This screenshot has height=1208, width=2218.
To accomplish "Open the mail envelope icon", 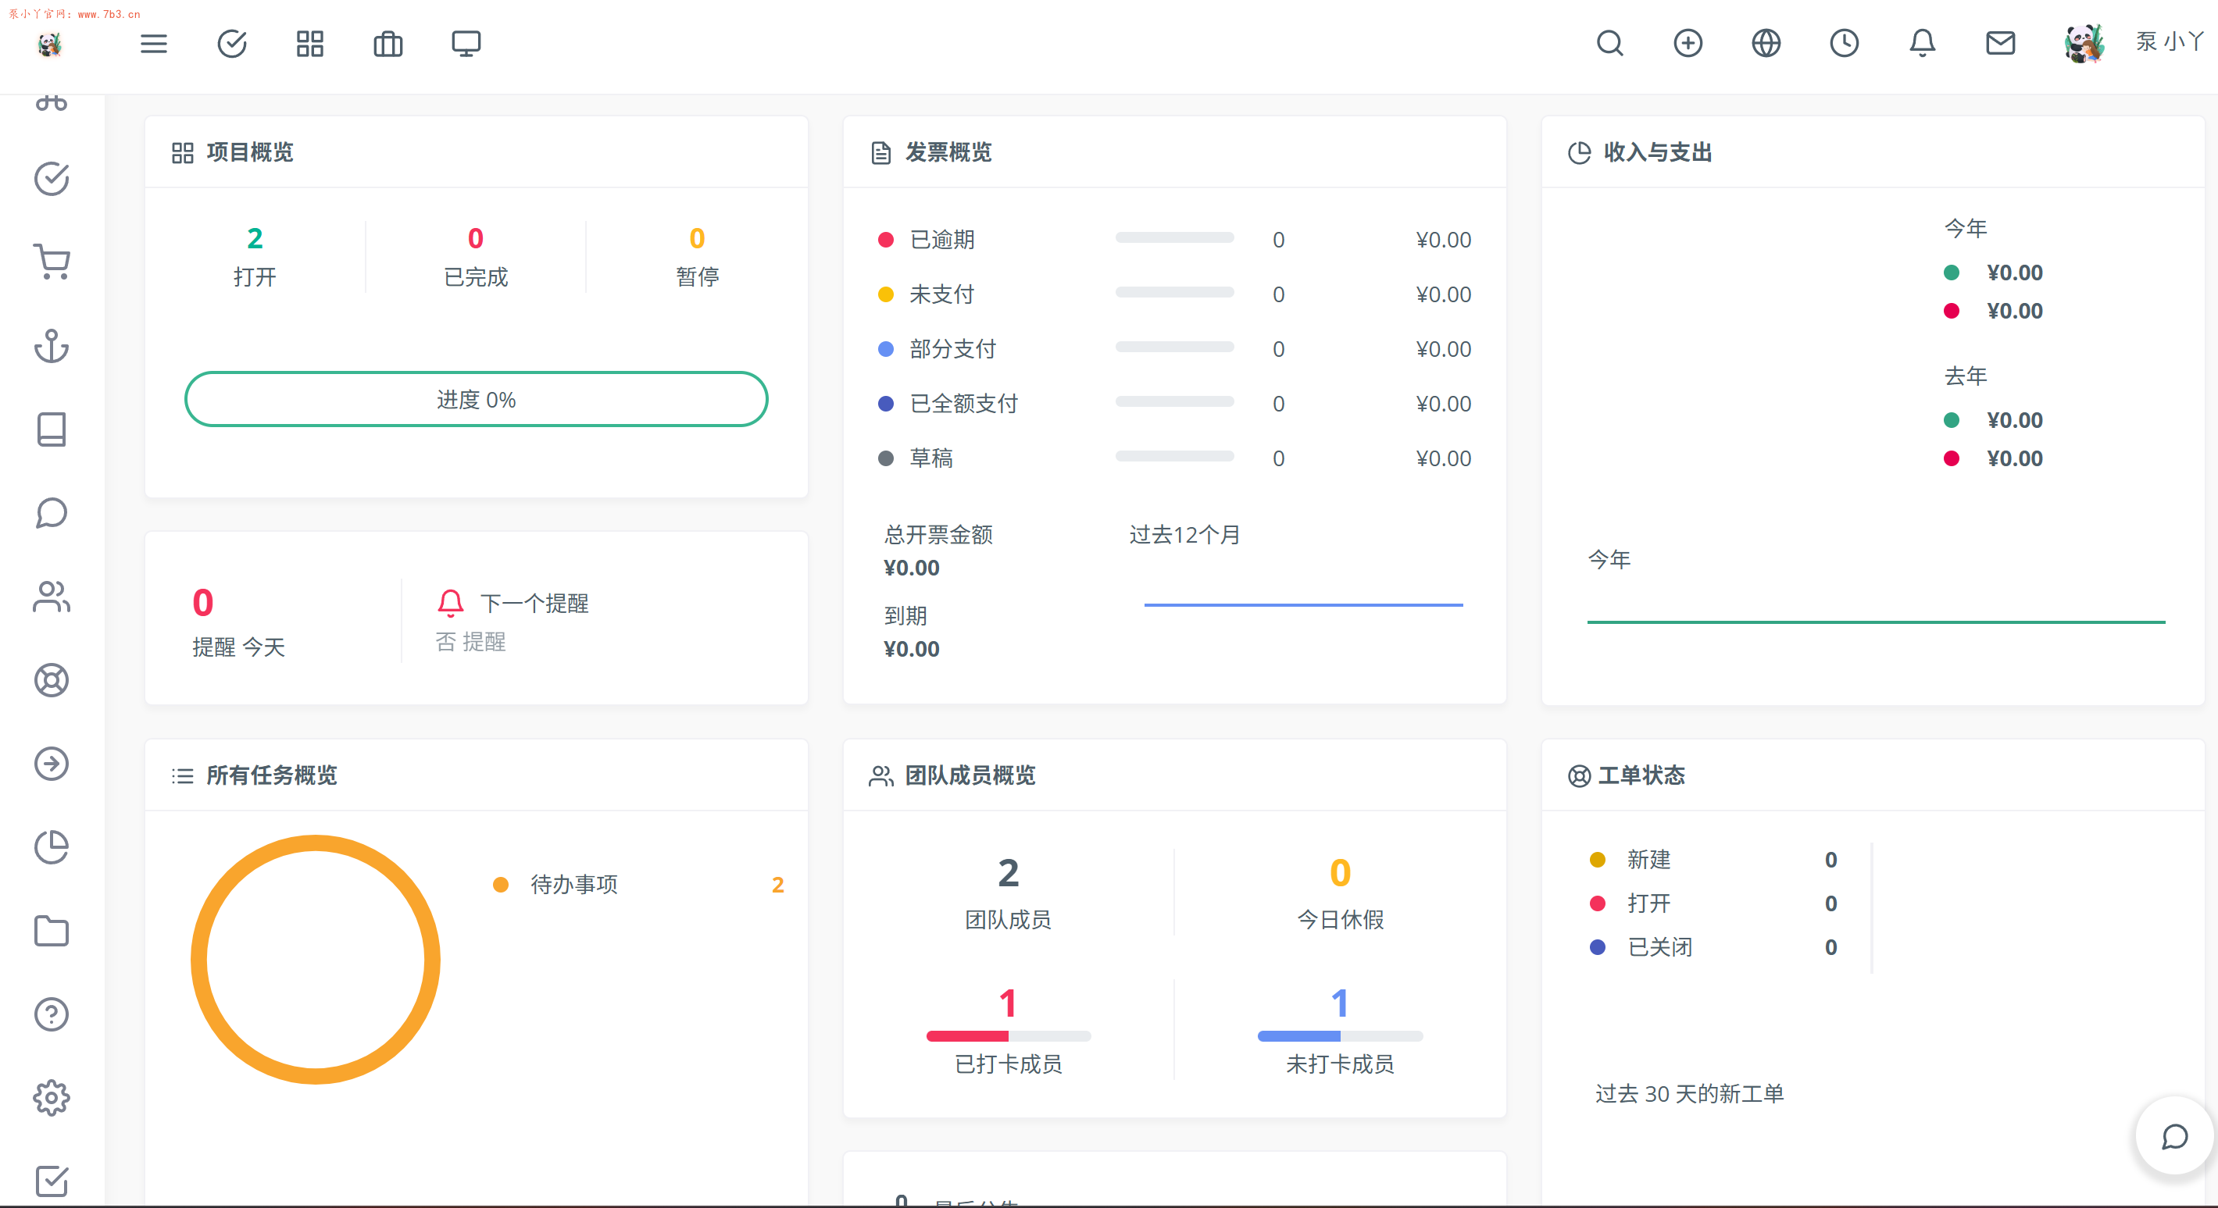I will click(x=2000, y=43).
